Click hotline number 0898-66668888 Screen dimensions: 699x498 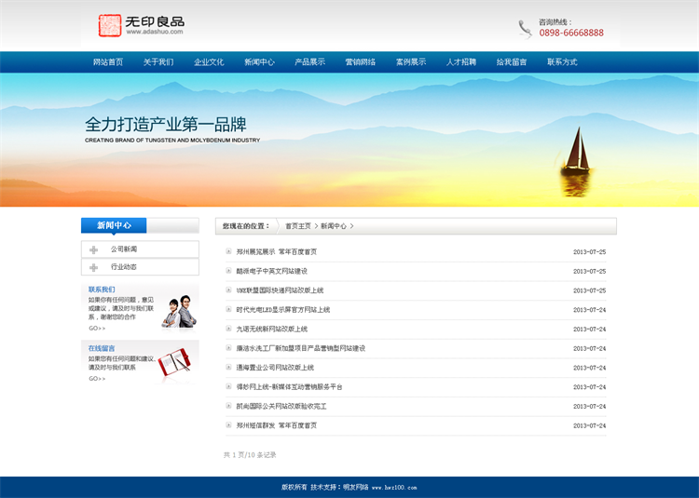pos(571,33)
